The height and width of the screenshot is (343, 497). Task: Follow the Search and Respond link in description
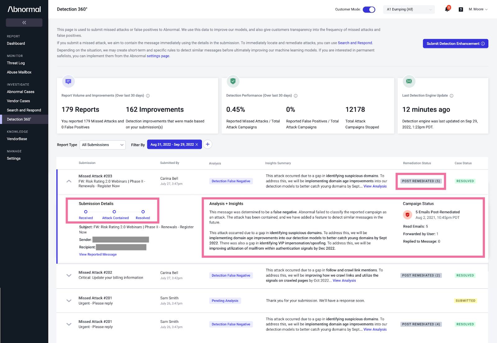pos(355,43)
